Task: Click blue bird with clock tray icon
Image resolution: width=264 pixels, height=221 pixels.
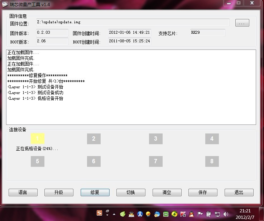Action: click(157, 214)
